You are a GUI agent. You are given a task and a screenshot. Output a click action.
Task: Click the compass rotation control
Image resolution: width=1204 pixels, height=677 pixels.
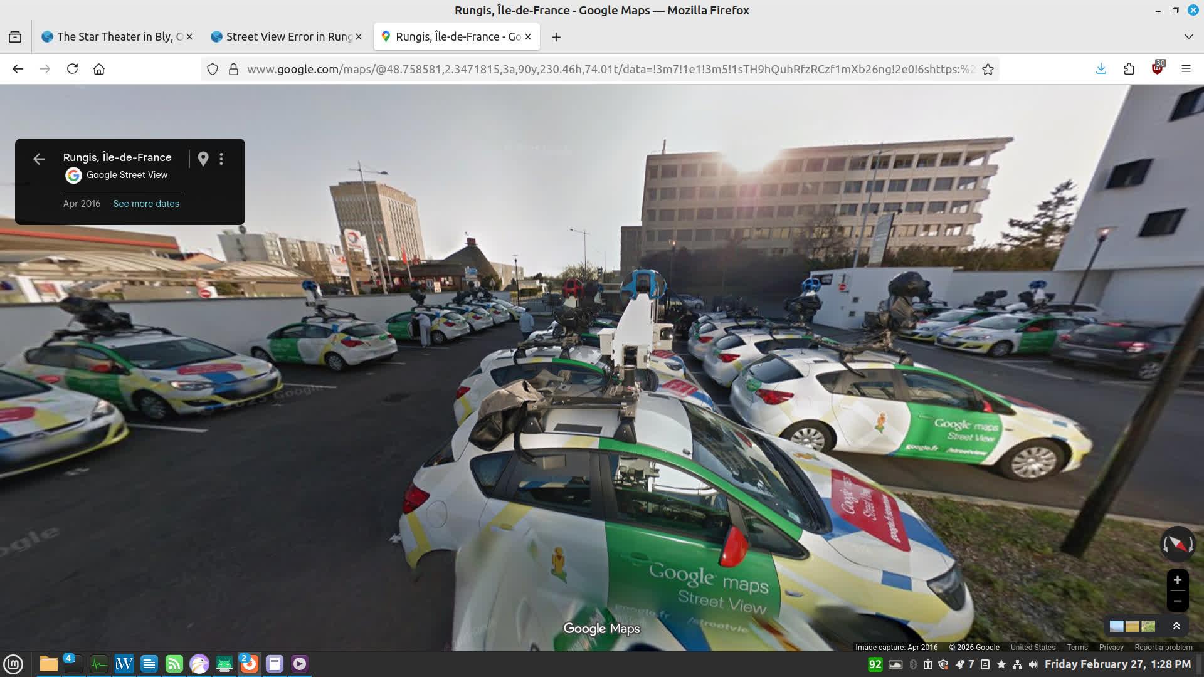1177,543
